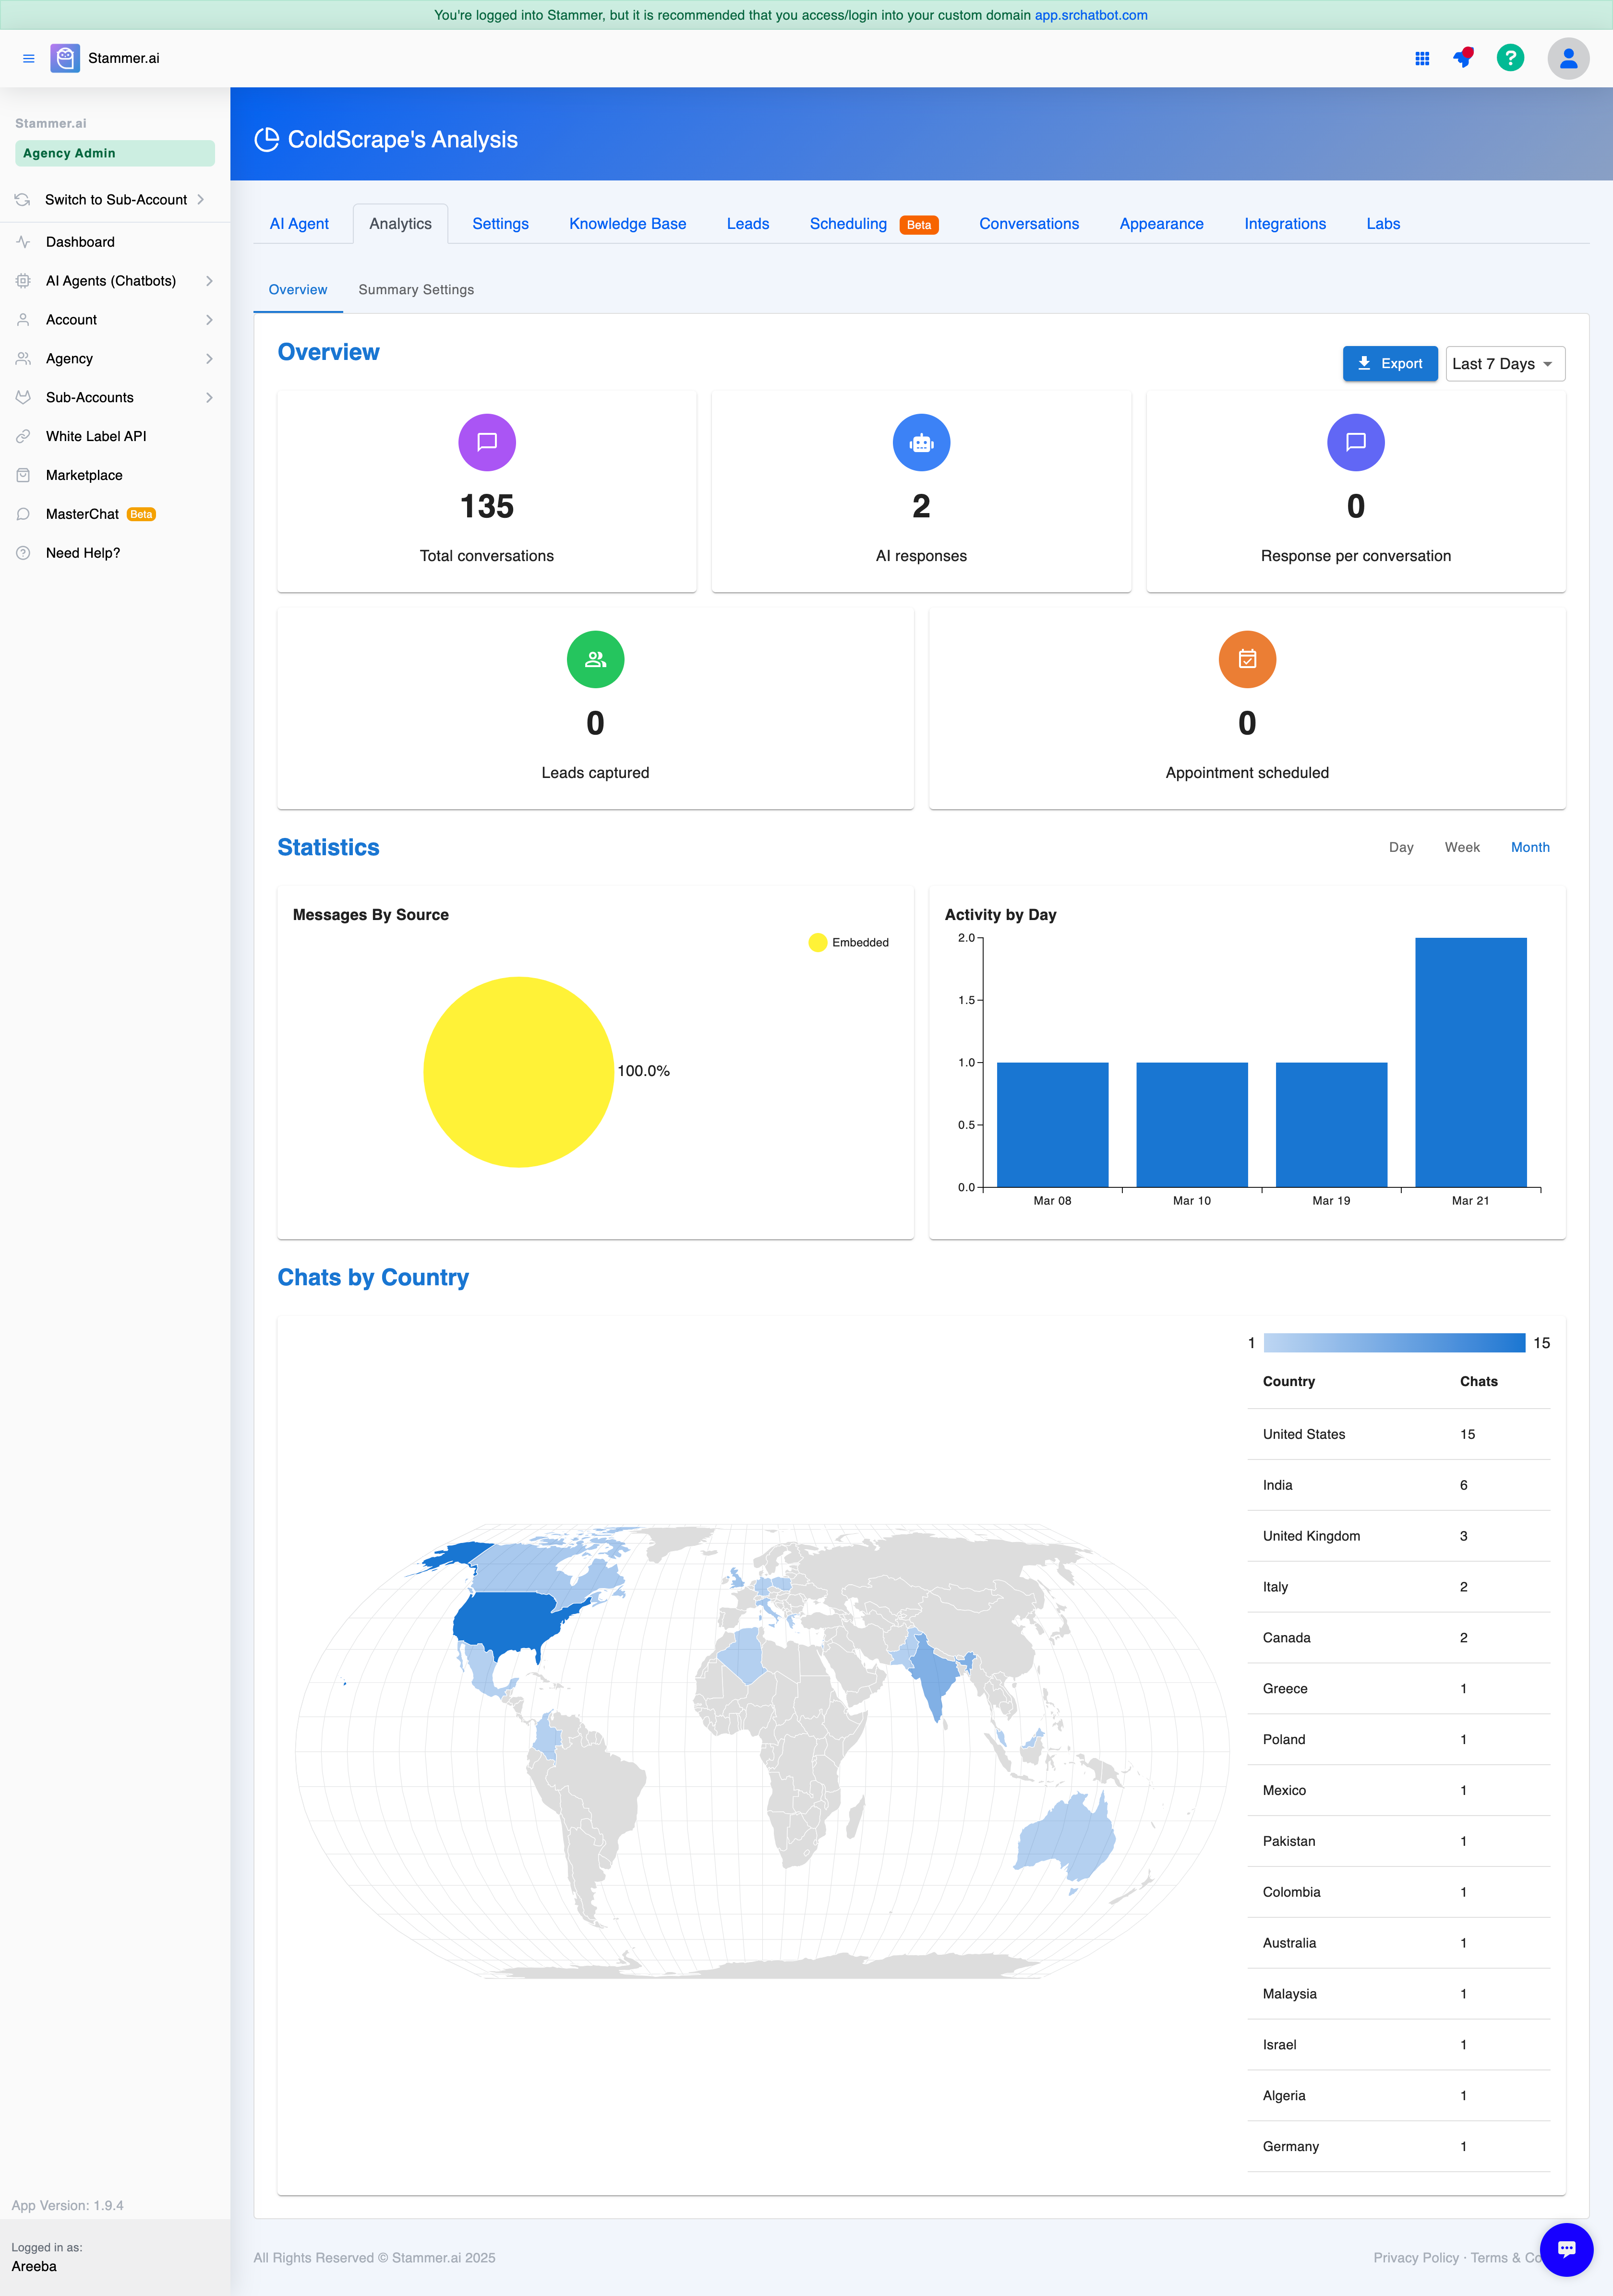The height and width of the screenshot is (2296, 1613).
Task: Open the apps grid icon
Action: pyautogui.click(x=1422, y=58)
